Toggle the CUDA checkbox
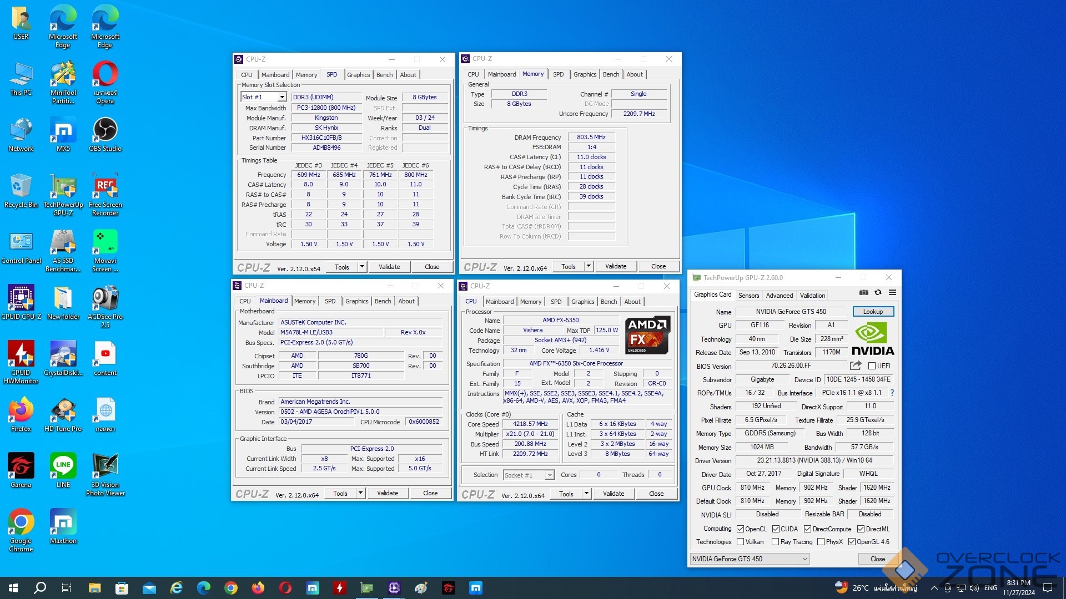This screenshot has width=1066, height=599. point(776,529)
